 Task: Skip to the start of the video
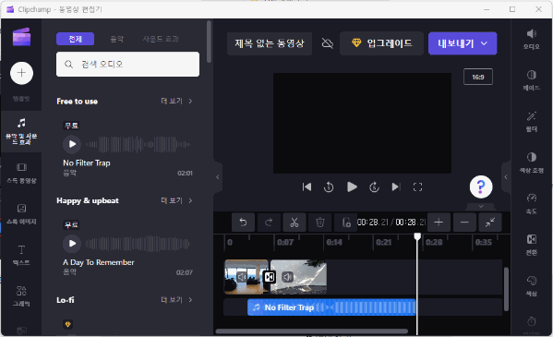coord(307,187)
